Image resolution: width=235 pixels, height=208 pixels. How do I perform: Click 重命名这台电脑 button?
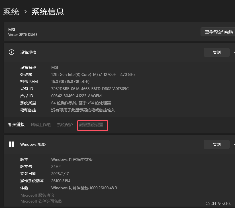[218, 32]
